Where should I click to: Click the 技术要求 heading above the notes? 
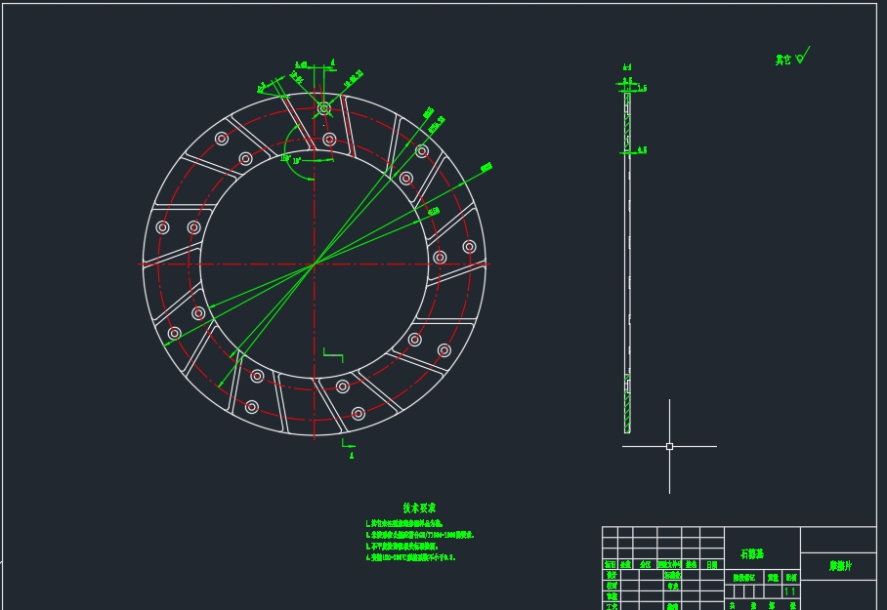420,508
